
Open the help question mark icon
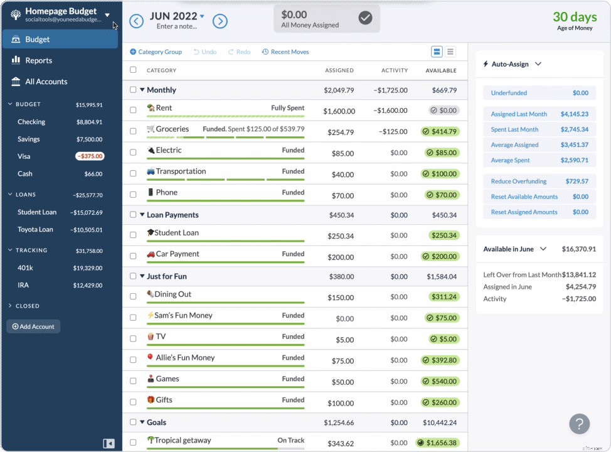579,424
